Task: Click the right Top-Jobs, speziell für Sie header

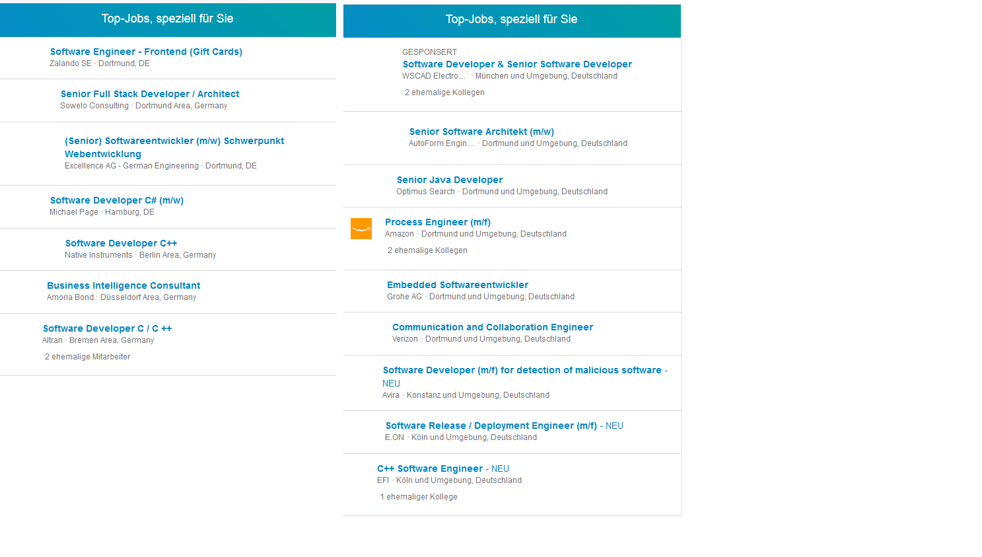Action: pos(512,20)
